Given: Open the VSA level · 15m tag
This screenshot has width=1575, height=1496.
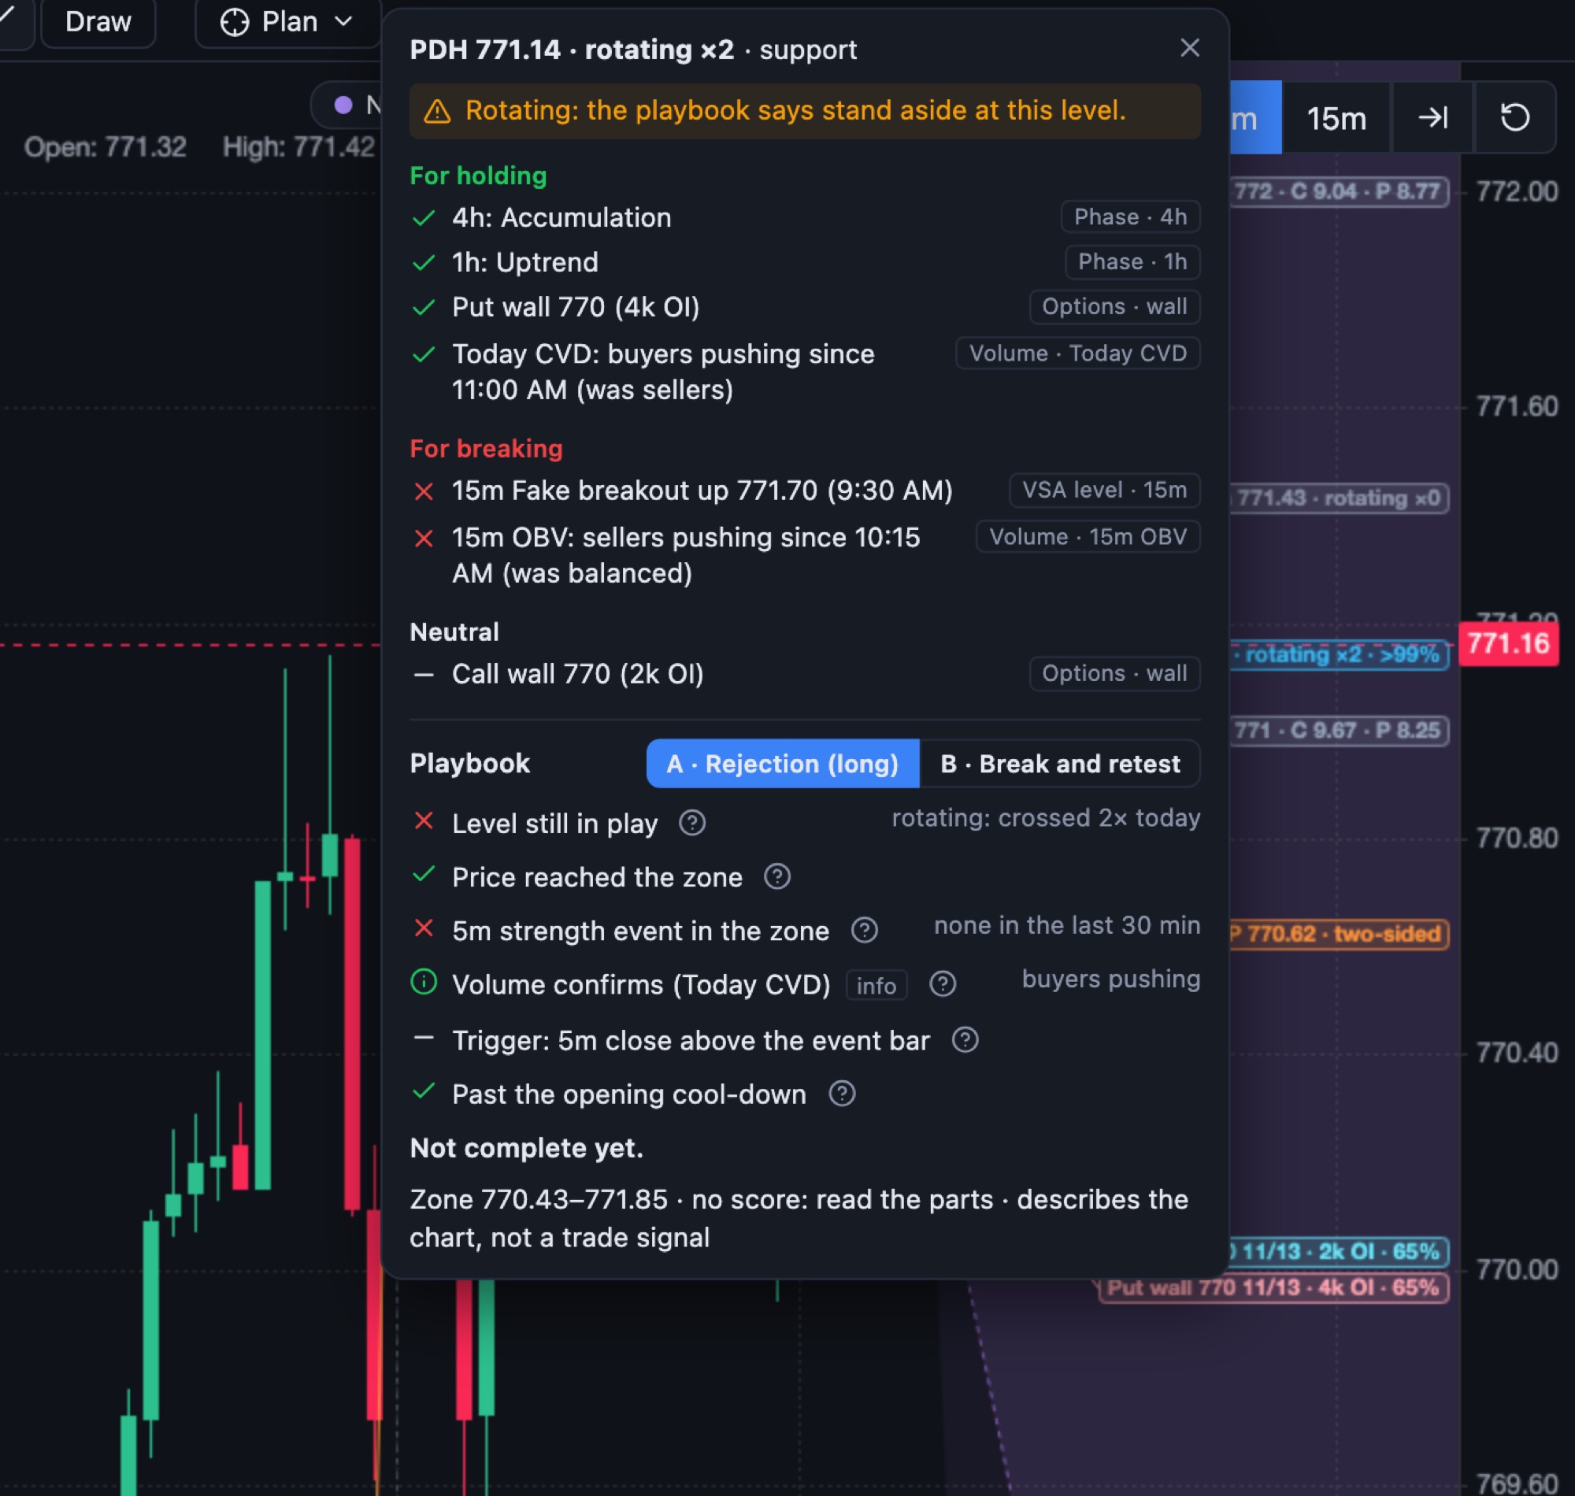Looking at the screenshot, I should [1105, 490].
